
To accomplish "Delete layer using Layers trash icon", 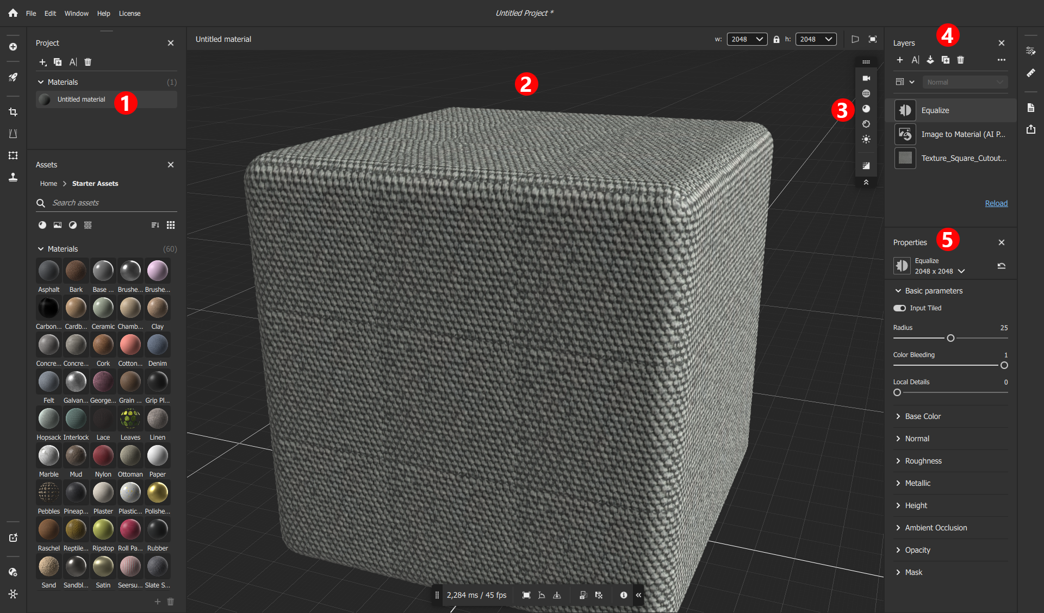I will [961, 60].
